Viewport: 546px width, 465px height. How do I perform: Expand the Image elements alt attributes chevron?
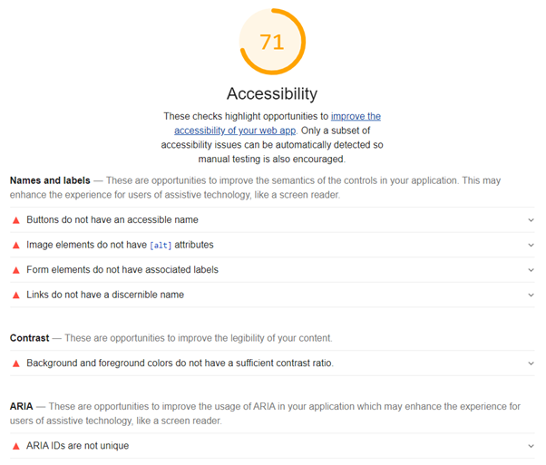tap(531, 245)
